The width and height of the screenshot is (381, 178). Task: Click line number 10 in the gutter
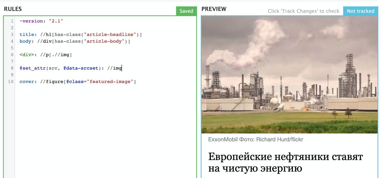(x=11, y=82)
